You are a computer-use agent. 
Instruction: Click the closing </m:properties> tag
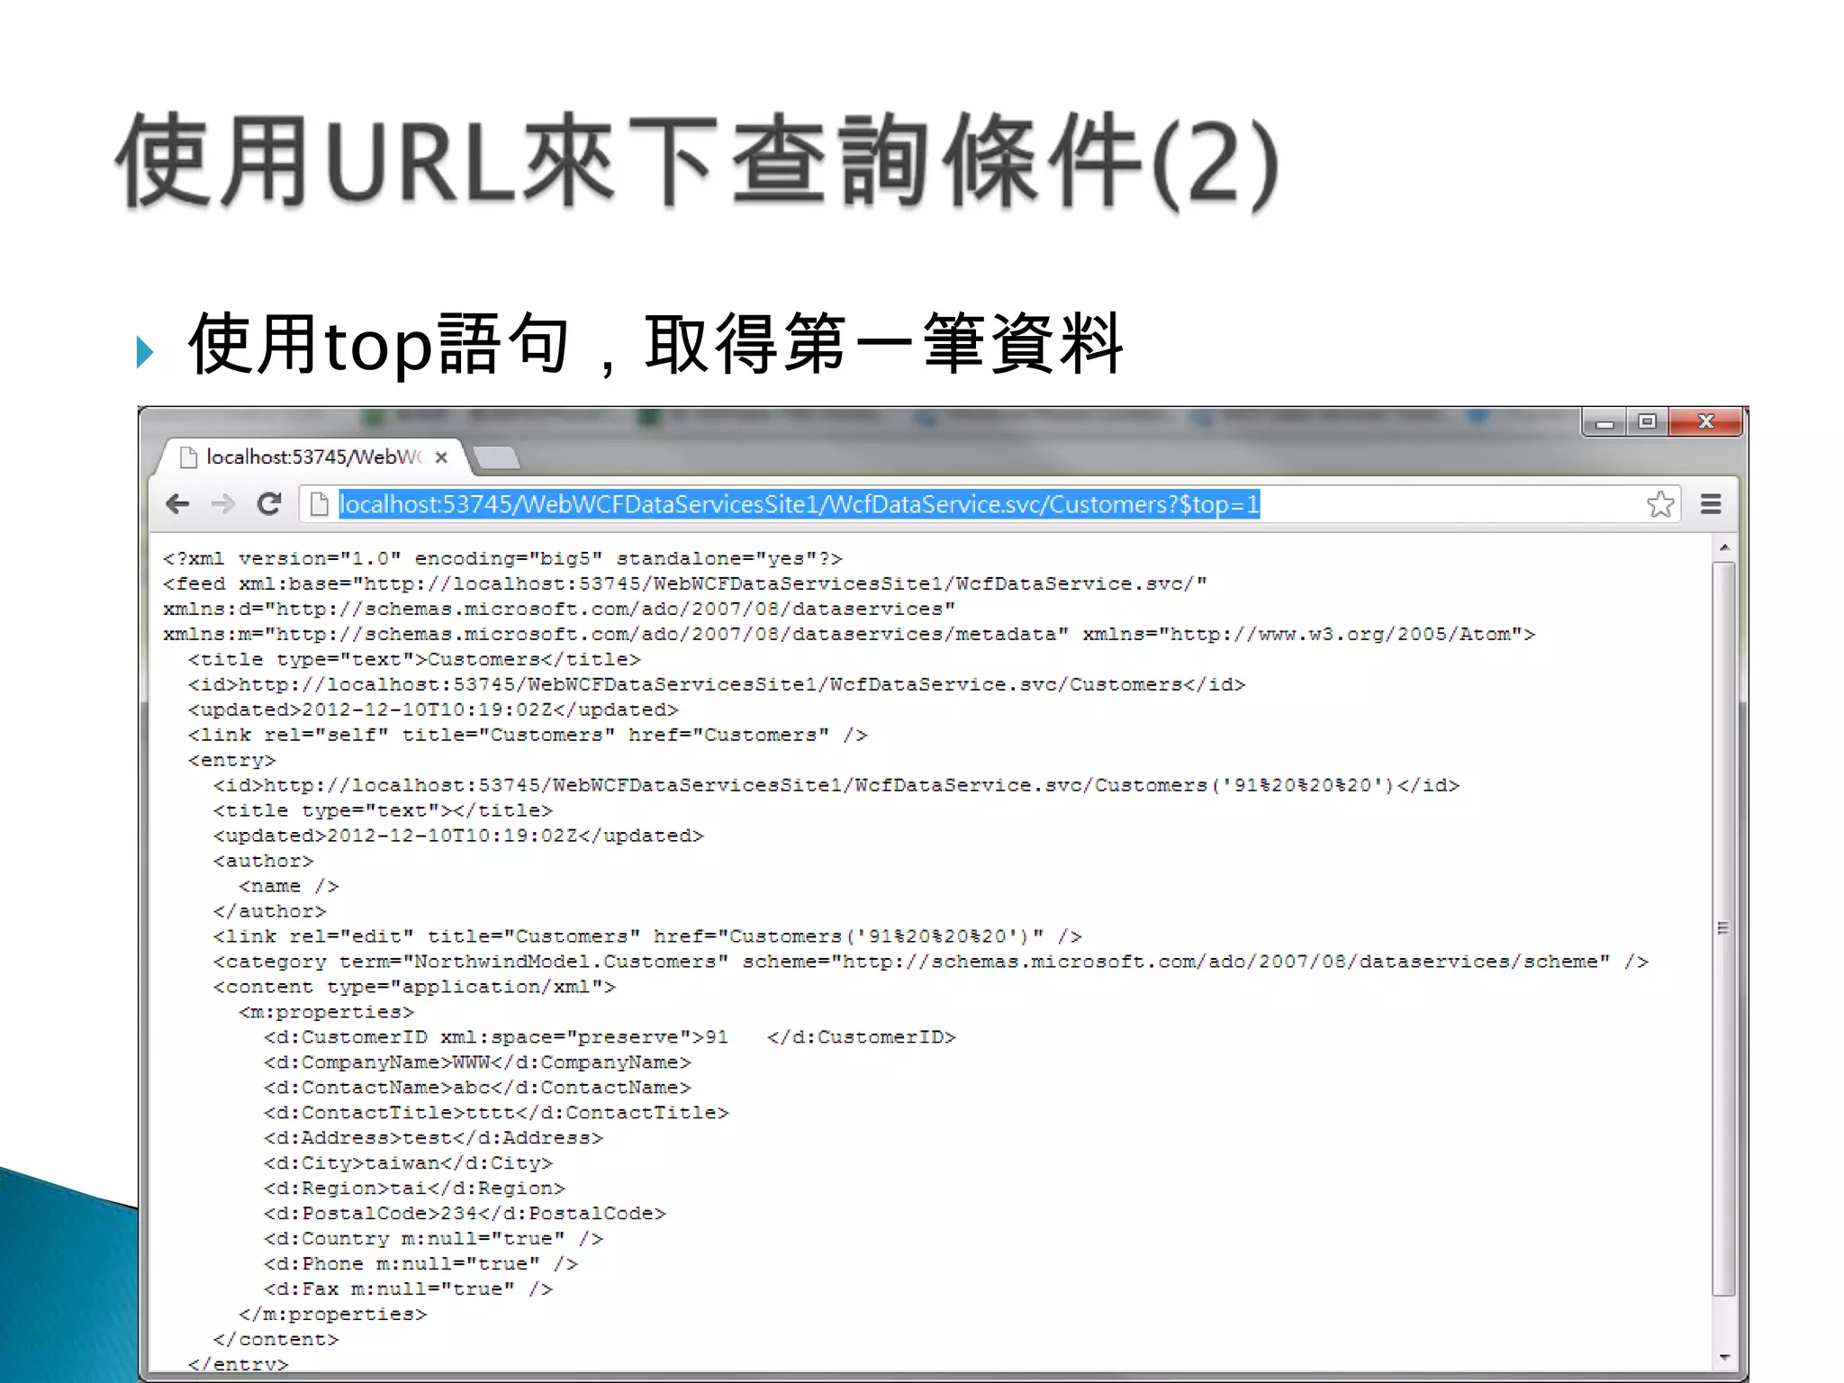pyautogui.click(x=332, y=1315)
